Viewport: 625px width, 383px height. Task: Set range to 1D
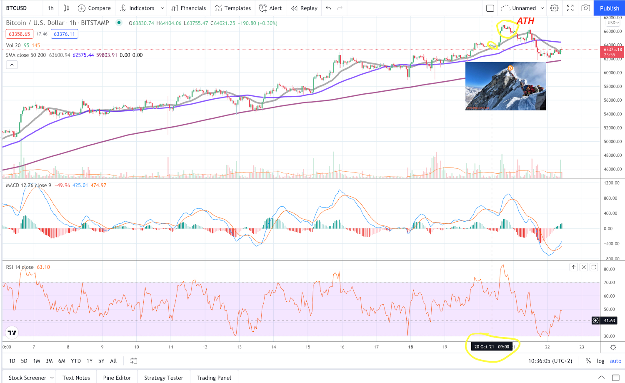(x=12, y=361)
